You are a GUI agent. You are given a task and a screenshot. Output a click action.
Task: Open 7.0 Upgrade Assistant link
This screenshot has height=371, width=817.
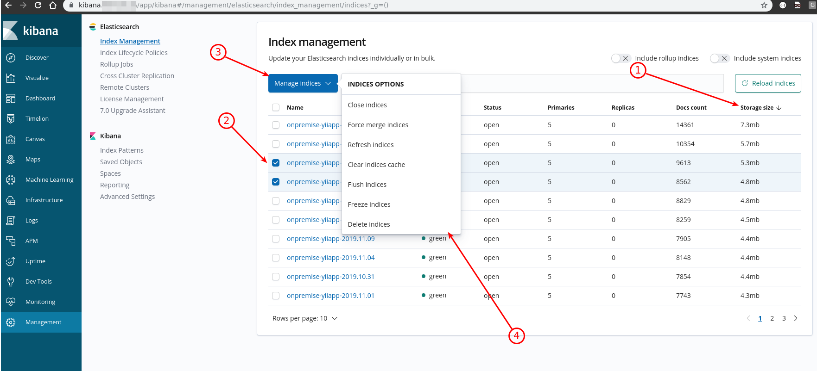pyautogui.click(x=133, y=111)
